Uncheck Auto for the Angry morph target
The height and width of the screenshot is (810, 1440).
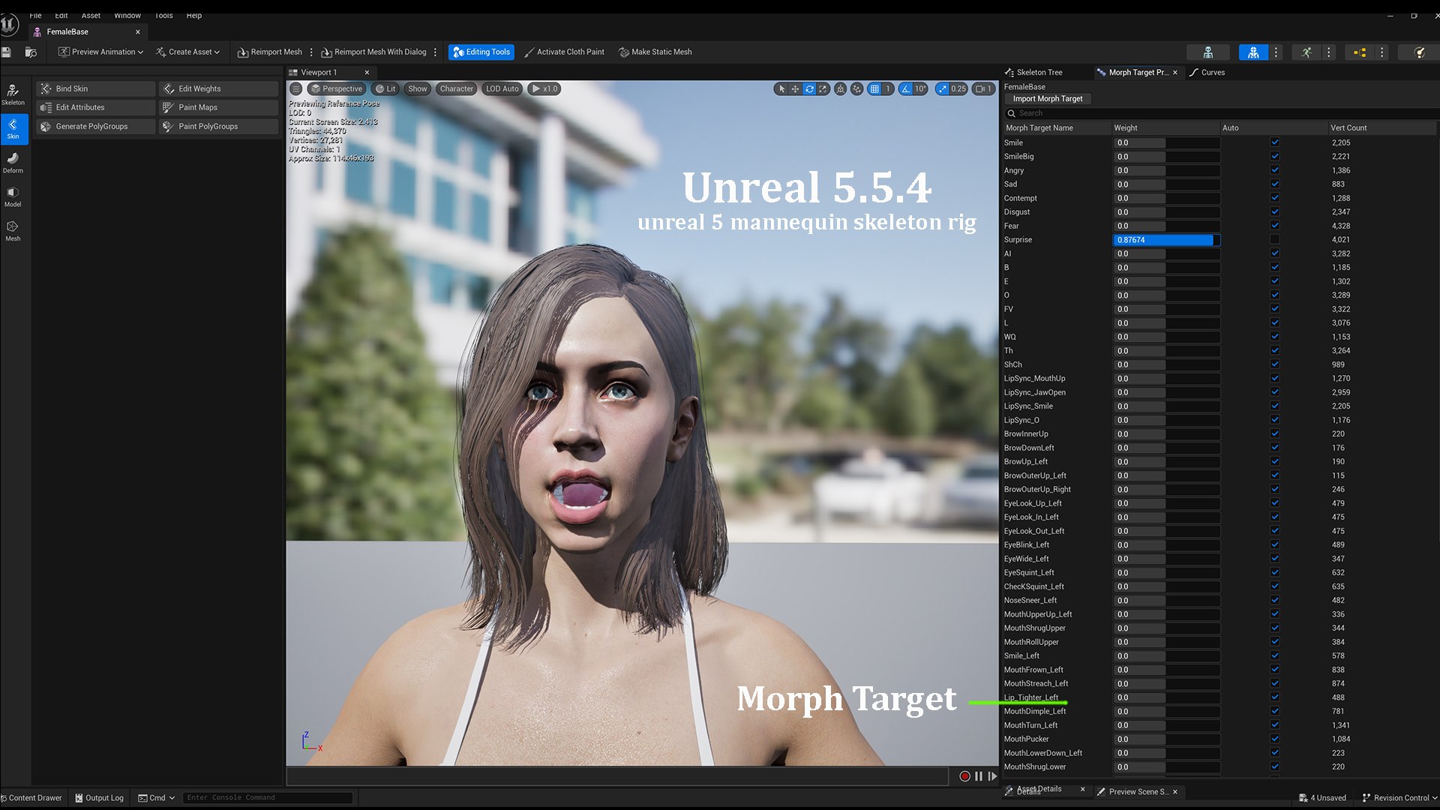point(1274,170)
